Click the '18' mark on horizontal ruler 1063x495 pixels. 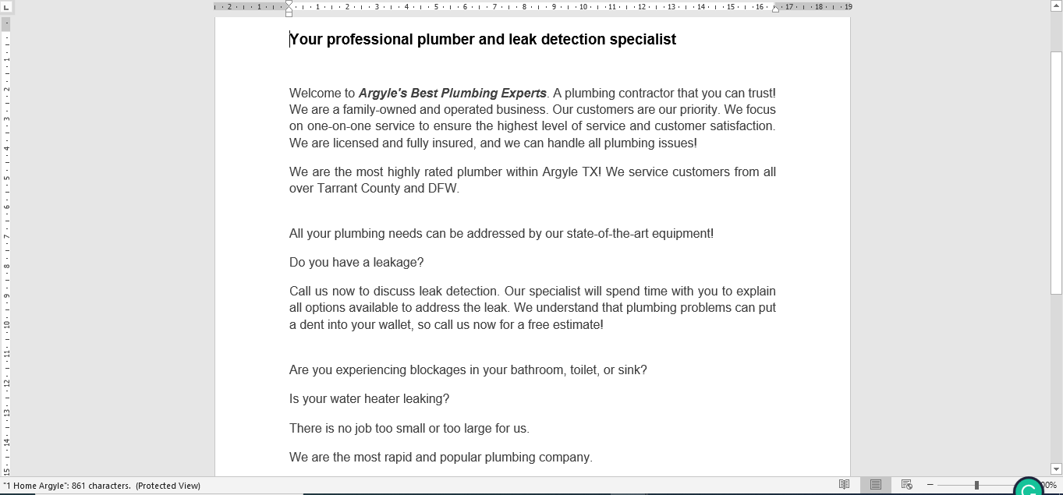tap(818, 6)
